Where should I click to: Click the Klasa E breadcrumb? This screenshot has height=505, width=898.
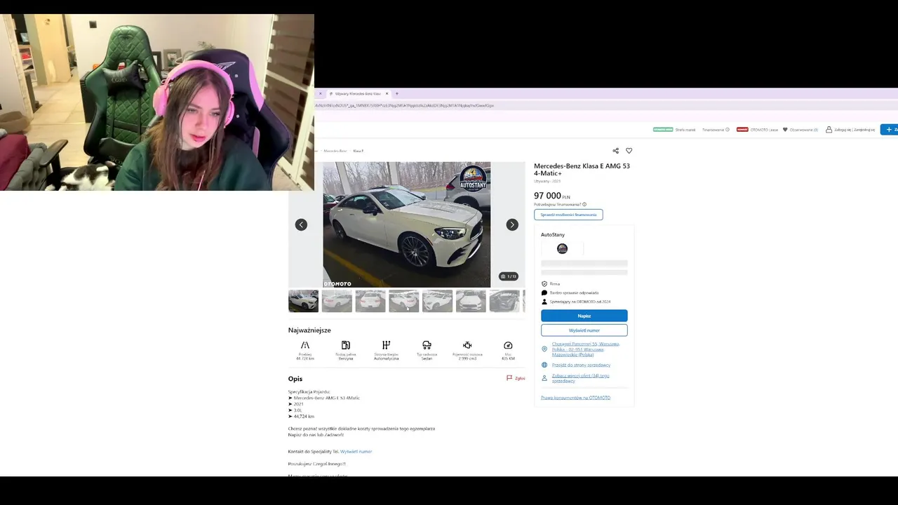[358, 151]
